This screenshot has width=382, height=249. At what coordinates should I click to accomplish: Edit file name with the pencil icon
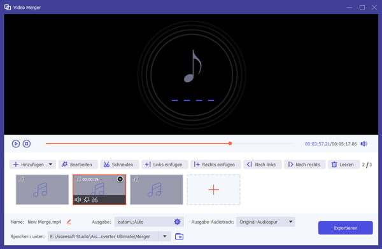pyautogui.click(x=69, y=222)
